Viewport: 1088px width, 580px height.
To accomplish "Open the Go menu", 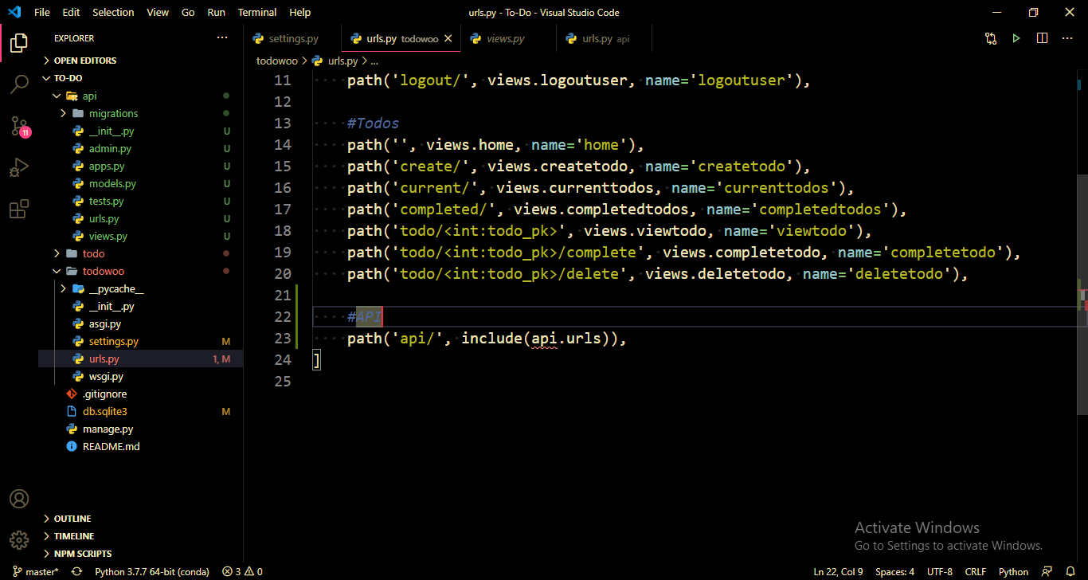I will click(x=188, y=12).
